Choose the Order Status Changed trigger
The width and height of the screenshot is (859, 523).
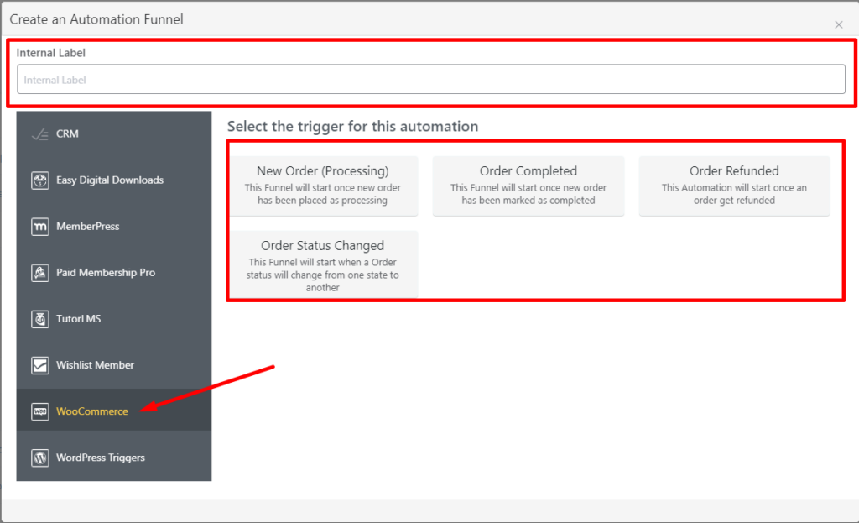pos(323,264)
